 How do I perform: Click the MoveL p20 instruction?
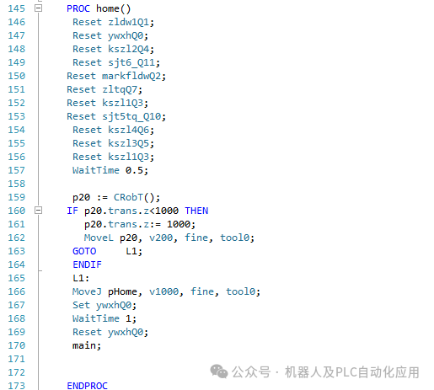pyautogui.click(x=169, y=238)
